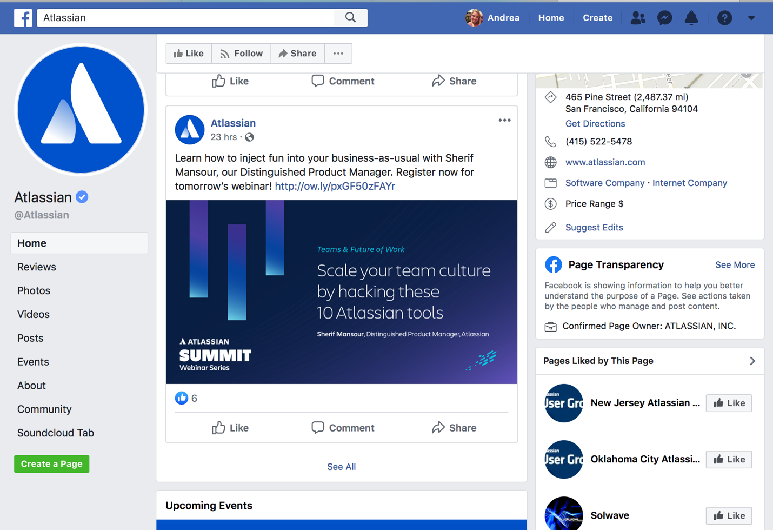
Task: Select Home in the page sidebar
Action: (x=79, y=243)
